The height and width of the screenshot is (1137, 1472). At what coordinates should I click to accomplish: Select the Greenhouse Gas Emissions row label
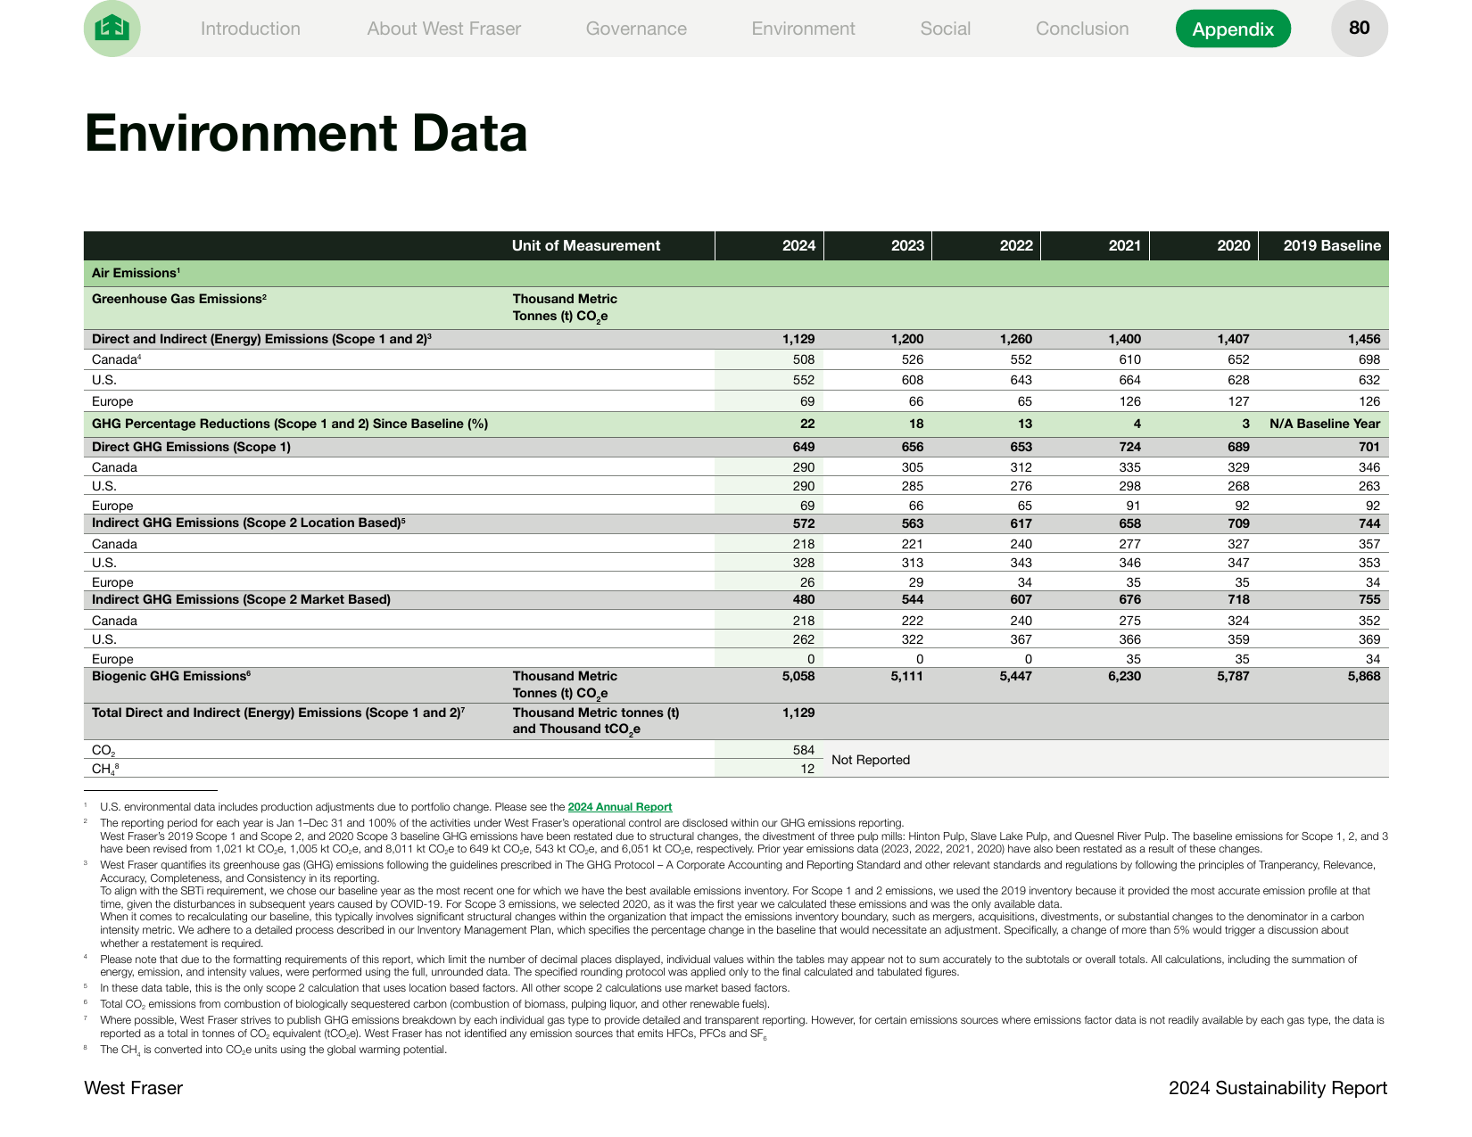coord(179,299)
